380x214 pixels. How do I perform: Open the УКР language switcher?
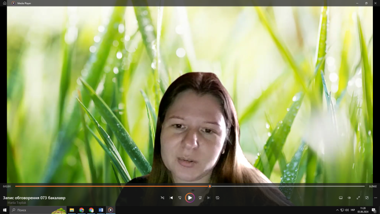click(x=353, y=210)
